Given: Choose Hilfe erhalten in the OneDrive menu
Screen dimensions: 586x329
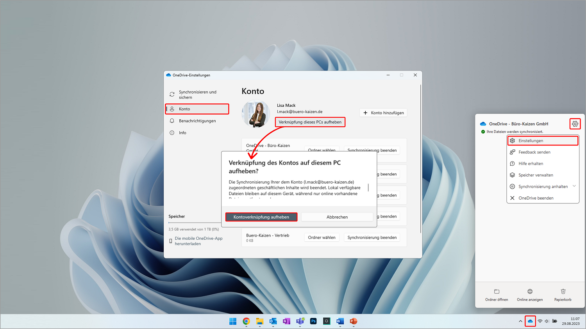Looking at the screenshot, I should pos(543,164).
